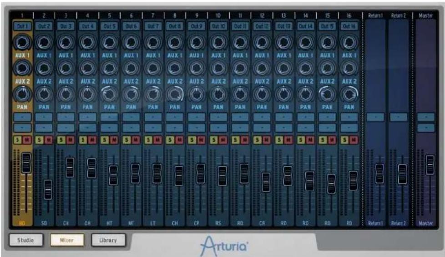Viewport: 445px width, 257px height.
Task: Click the AUX 1 knob on channel 15
Action: [x=327, y=43]
